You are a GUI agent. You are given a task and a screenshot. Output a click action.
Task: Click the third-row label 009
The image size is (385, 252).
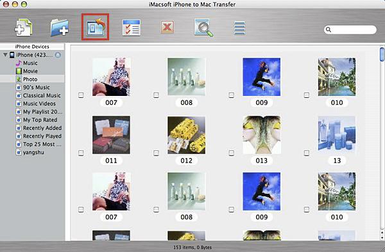[x=262, y=217]
